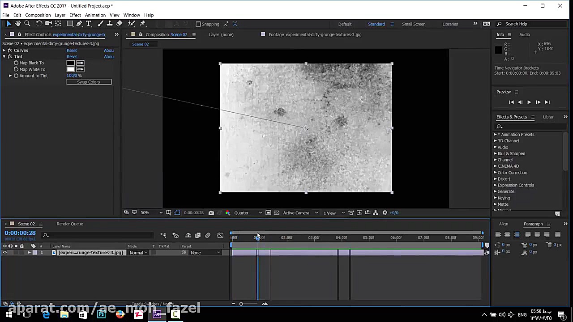
Task: Toggle the Amount to Tint stopwatch
Action: (16, 76)
